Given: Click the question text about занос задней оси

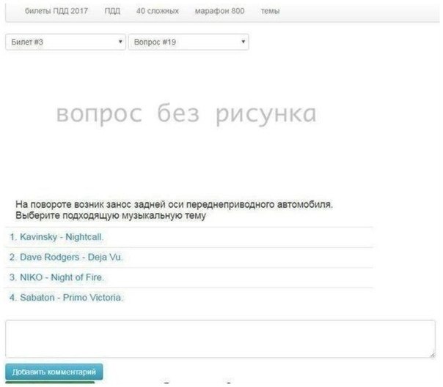Looking at the screenshot, I should 174,210.
